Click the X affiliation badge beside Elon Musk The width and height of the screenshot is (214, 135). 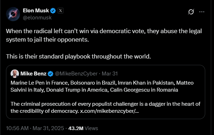[x=61, y=11]
